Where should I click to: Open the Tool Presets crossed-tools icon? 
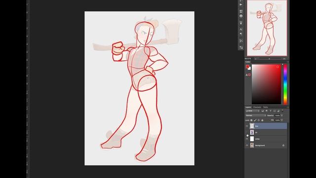pos(241,41)
